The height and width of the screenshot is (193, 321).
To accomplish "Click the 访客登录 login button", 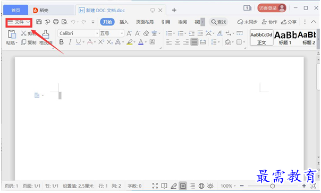I will 272,8.
